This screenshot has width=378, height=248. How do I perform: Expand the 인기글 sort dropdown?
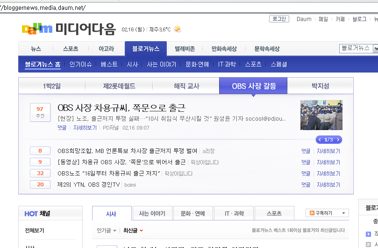[114, 231]
